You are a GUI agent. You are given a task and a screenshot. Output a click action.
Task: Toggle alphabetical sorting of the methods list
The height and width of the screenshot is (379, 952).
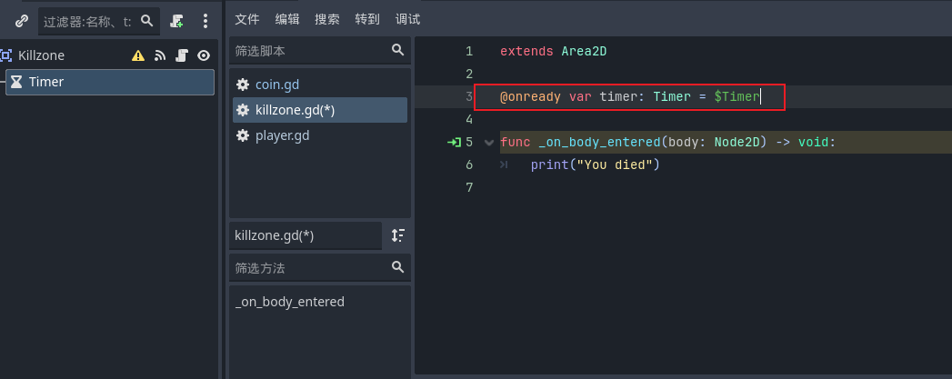click(397, 235)
